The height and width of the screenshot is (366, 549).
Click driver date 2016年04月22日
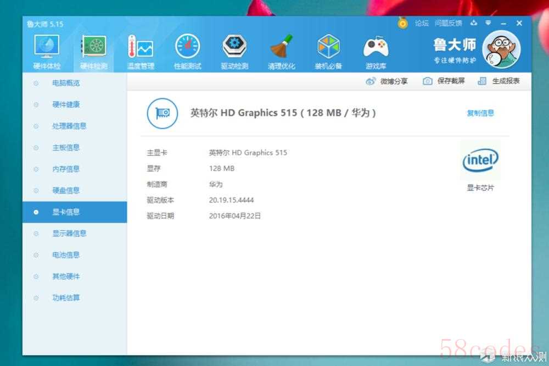(234, 216)
